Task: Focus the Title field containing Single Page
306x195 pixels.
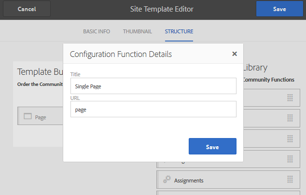Action: pos(153,86)
